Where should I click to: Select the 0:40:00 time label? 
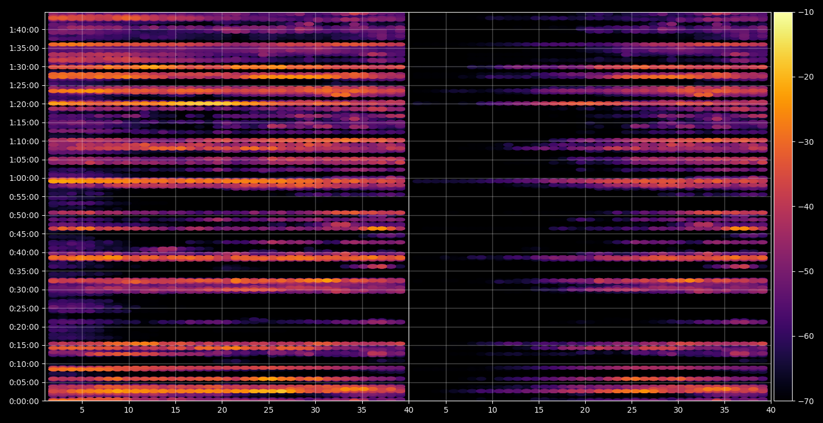(x=23, y=252)
